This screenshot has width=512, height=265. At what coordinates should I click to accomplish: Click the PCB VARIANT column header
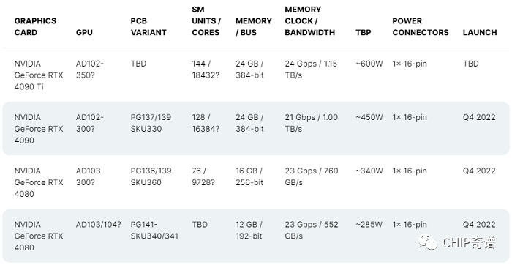(x=148, y=27)
